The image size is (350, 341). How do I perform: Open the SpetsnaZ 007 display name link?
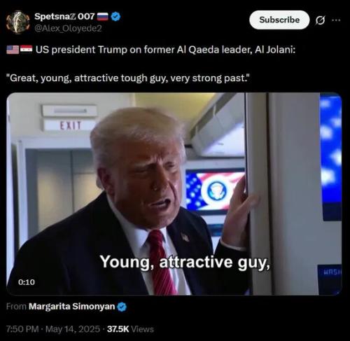click(64, 16)
